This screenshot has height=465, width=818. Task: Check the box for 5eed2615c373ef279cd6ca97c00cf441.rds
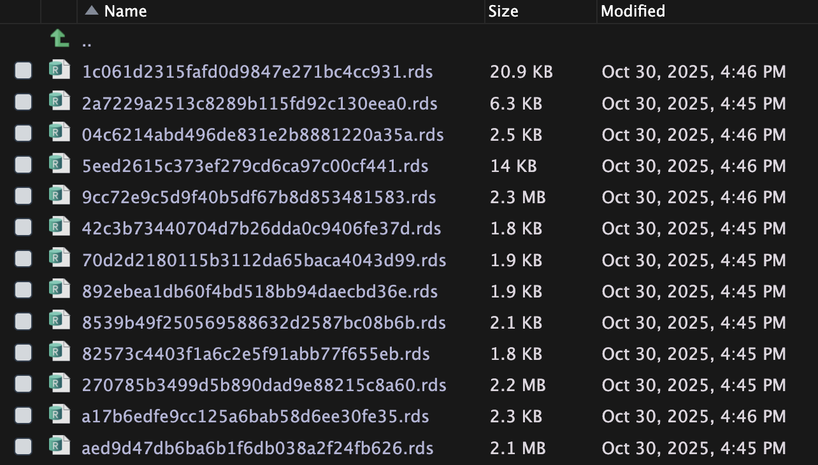pyautogui.click(x=24, y=166)
